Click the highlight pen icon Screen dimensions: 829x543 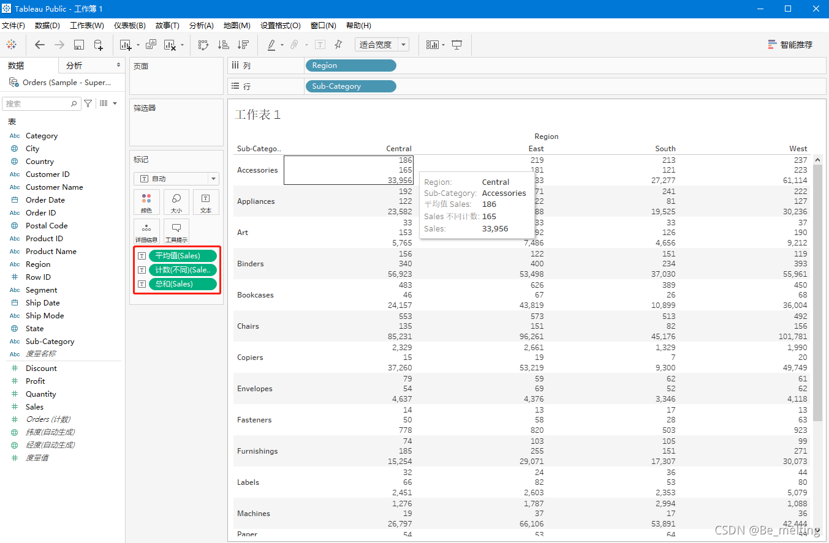(271, 45)
